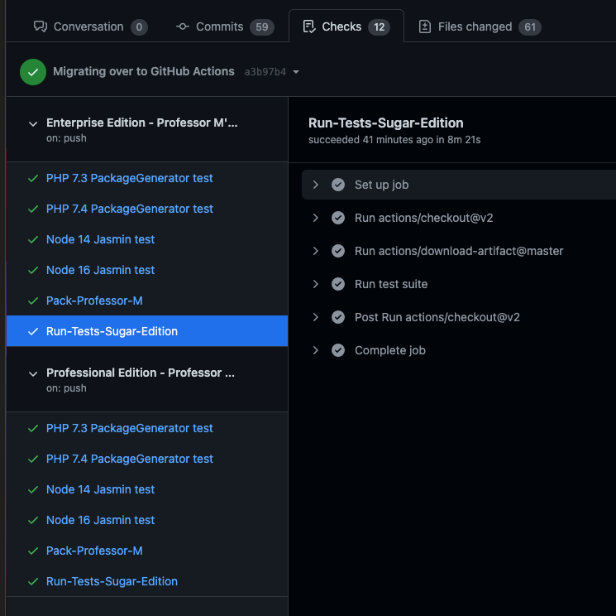Click the Conversation speech bubble icon
Image resolution: width=616 pixels, height=616 pixels.
click(x=41, y=26)
